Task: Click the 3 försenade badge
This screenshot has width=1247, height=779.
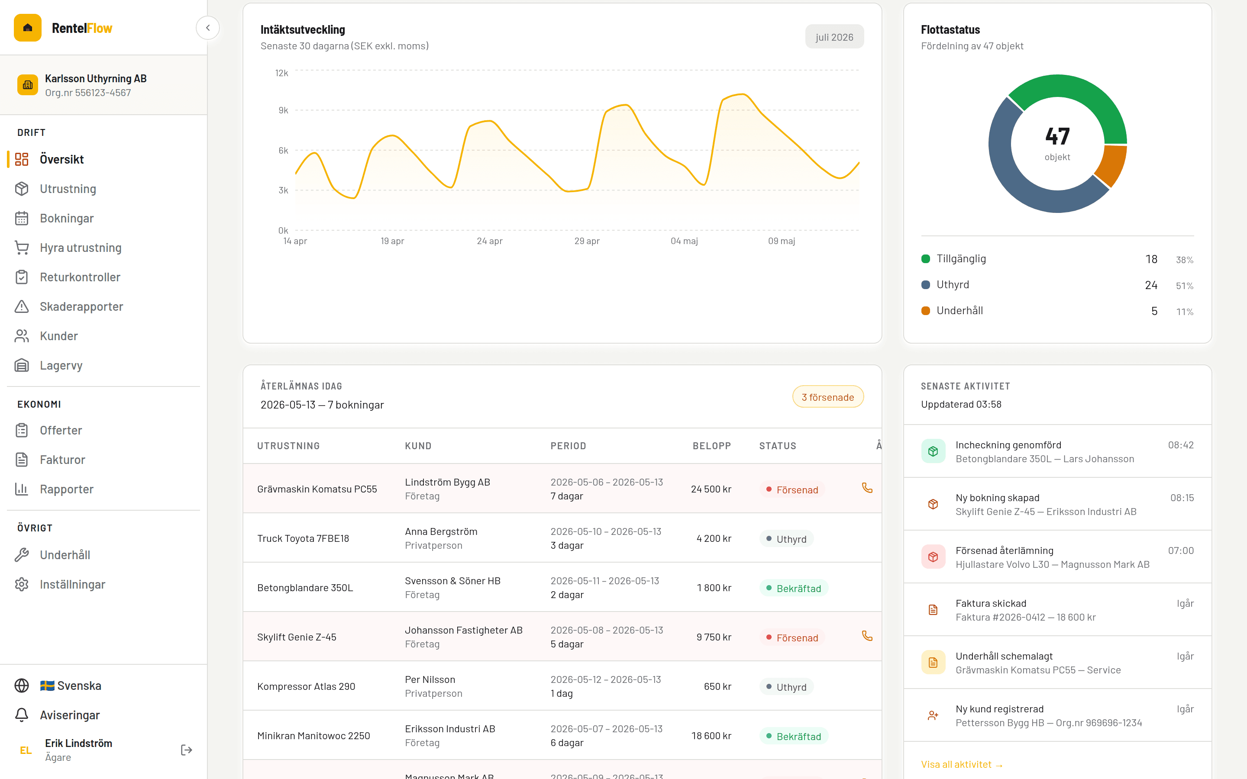Action: click(827, 397)
